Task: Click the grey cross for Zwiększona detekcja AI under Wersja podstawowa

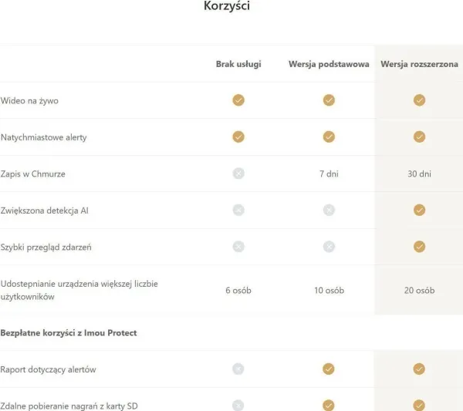Action: point(329,210)
